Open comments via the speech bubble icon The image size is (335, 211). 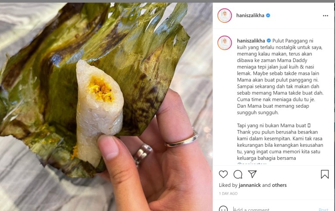[x=238, y=174]
